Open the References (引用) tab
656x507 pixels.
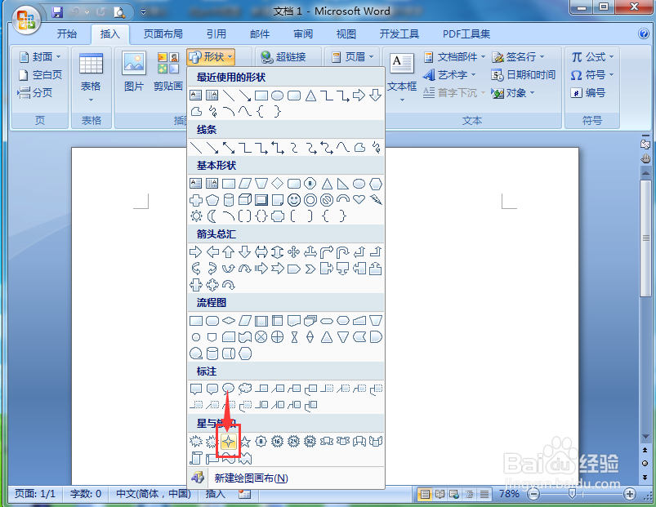(216, 33)
